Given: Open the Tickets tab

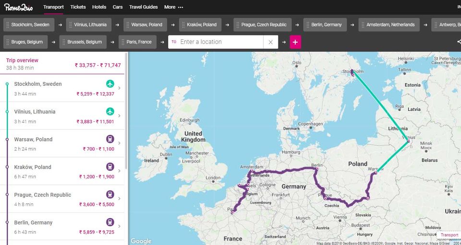Looking at the screenshot, I should 78,7.
